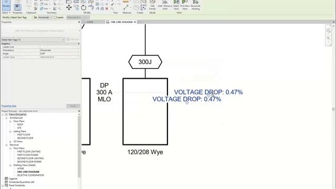Click the Reconcile Hosting tool
The height and width of the screenshot is (189, 336).
pyautogui.click(x=195, y=5)
